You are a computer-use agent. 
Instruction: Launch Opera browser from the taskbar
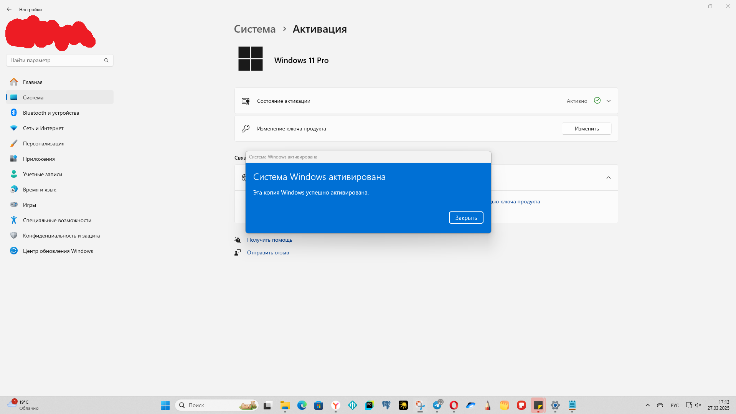pyautogui.click(x=454, y=405)
